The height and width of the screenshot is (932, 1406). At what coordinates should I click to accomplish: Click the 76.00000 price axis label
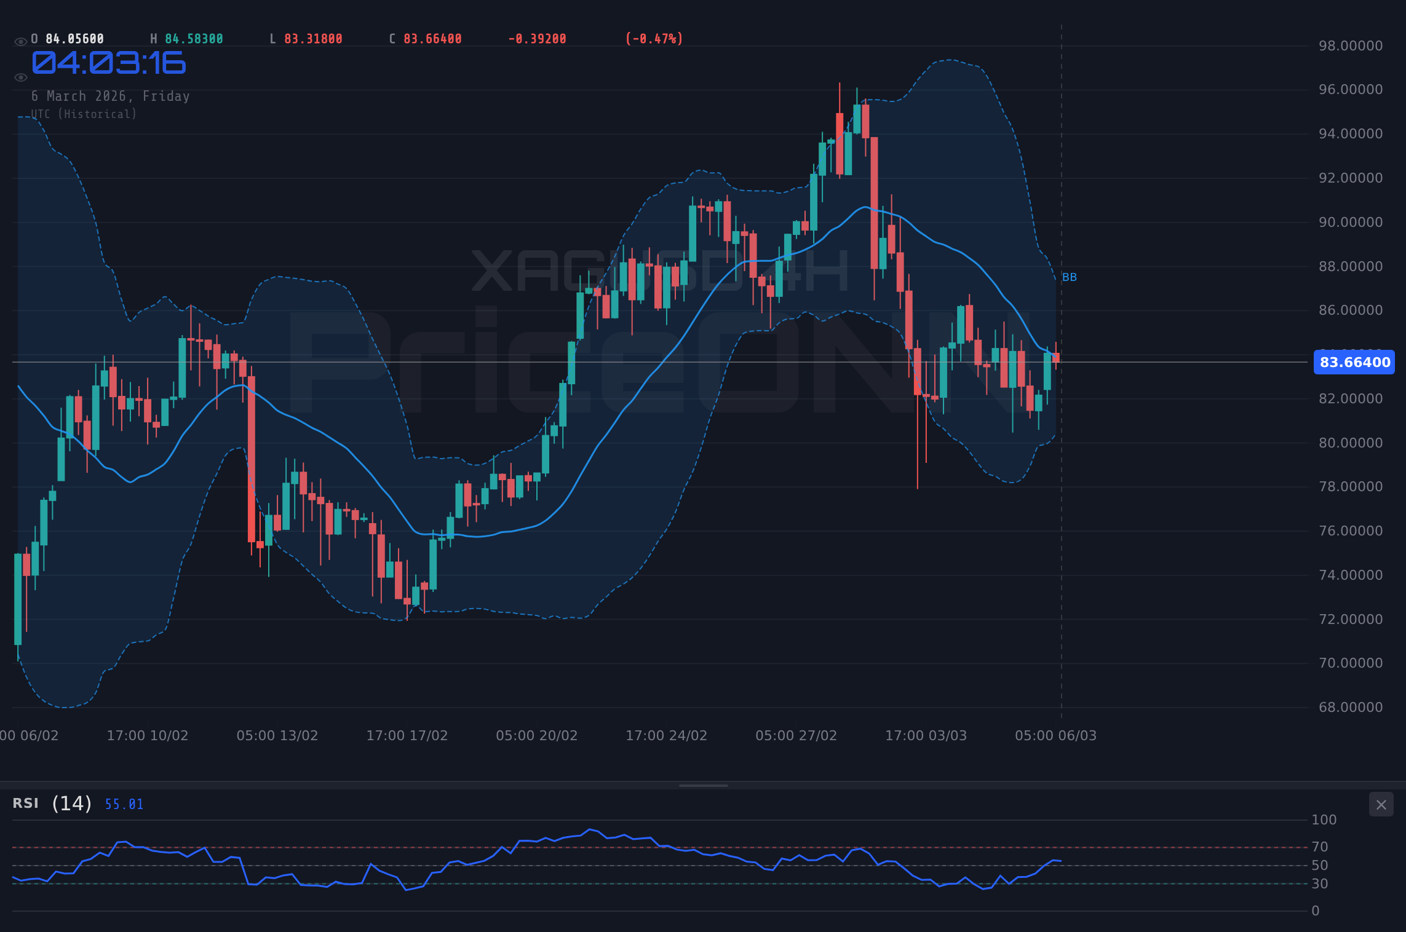coord(1351,531)
